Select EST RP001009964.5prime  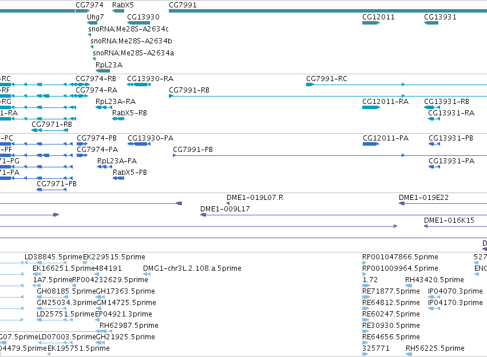[x=400, y=268]
